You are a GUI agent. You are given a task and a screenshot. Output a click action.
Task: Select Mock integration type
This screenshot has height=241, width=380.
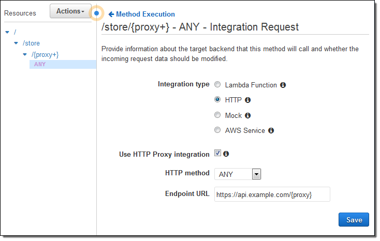point(217,115)
